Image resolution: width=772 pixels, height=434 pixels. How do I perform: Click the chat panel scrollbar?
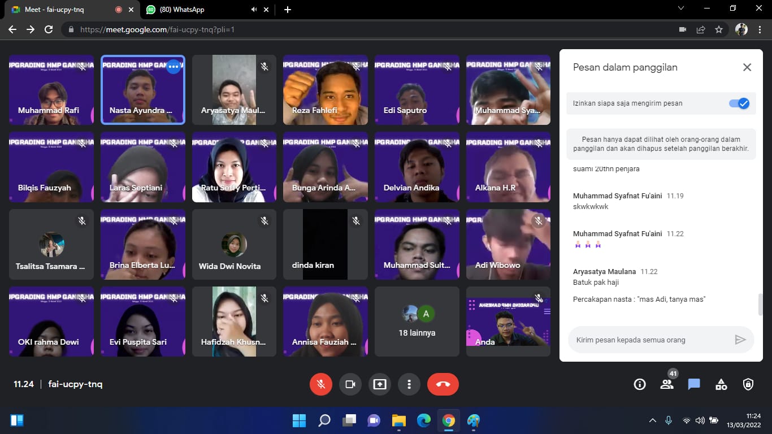coord(760,304)
